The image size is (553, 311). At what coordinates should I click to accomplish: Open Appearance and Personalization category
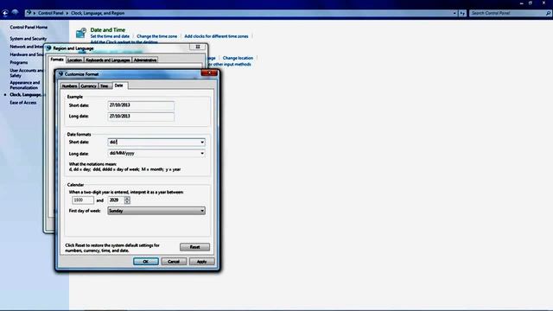click(x=25, y=85)
